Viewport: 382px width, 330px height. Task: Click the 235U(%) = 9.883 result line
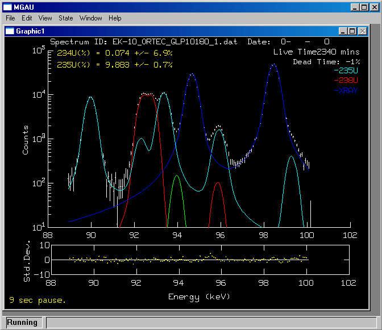pyautogui.click(x=114, y=65)
